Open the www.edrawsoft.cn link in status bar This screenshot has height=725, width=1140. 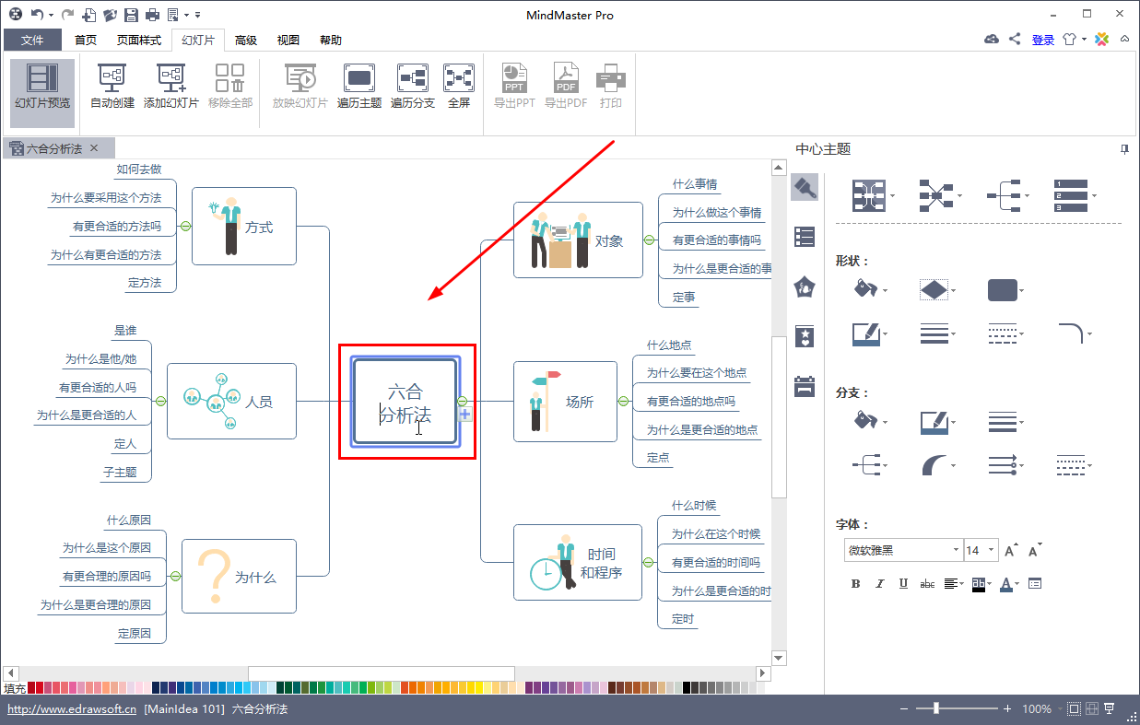pos(72,709)
